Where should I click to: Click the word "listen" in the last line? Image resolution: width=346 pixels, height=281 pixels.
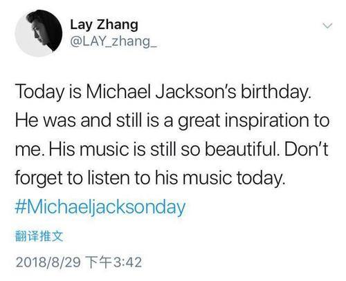[109, 178]
